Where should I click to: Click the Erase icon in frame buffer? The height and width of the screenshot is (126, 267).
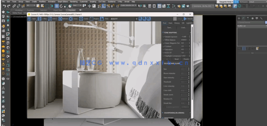coord(71,19)
